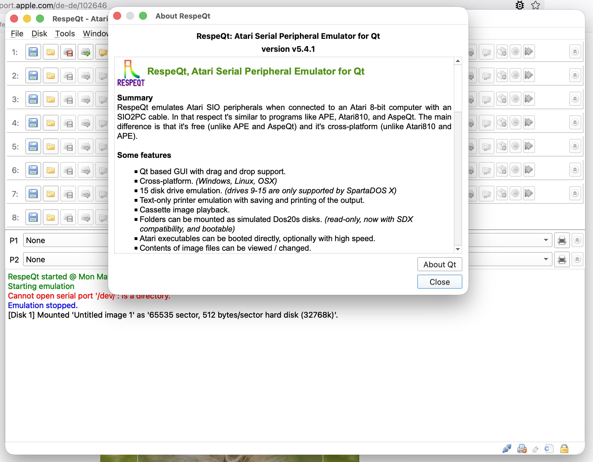Open the Tools menu

point(65,34)
